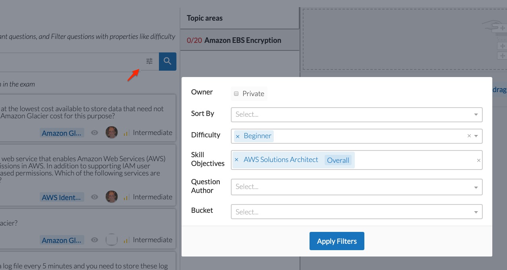Click the Overall skill badge
The width and height of the screenshot is (507, 270).
tap(338, 160)
